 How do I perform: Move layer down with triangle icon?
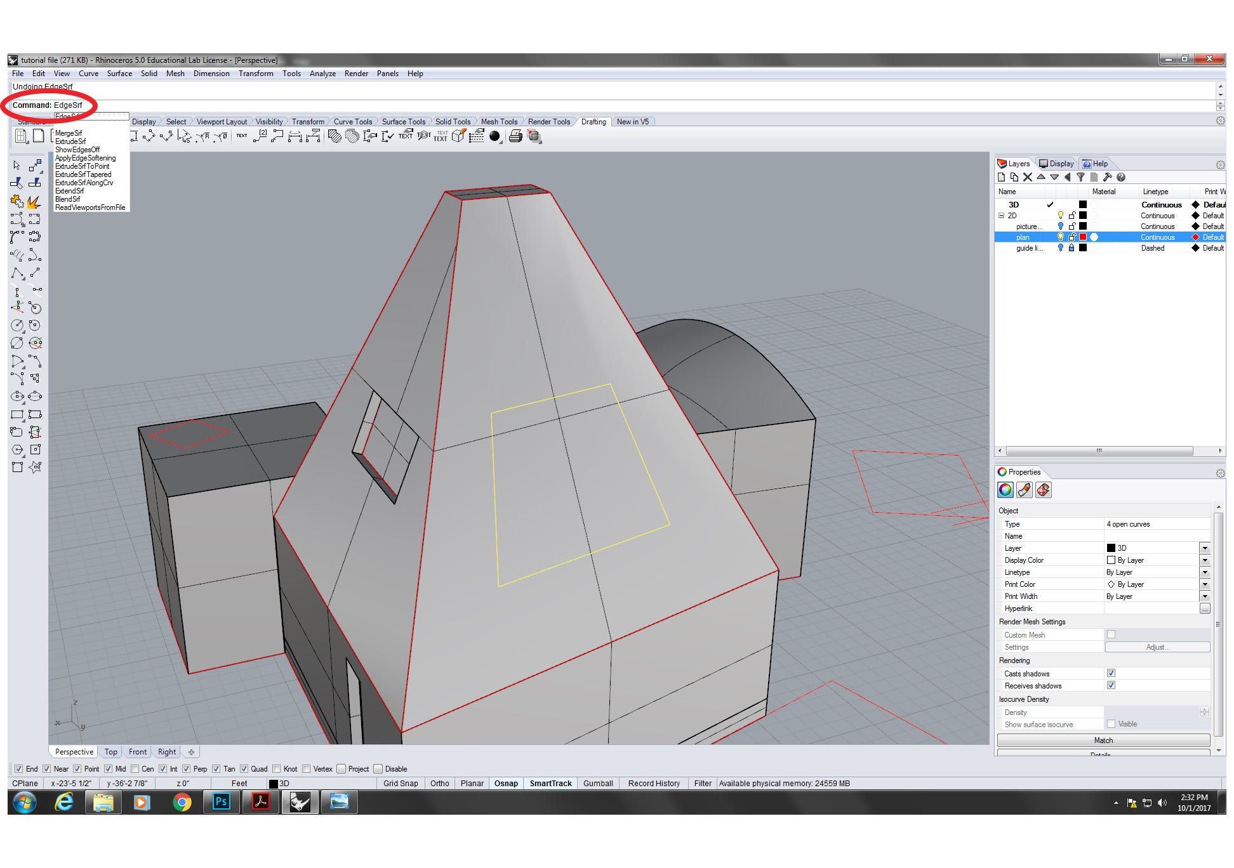point(1054,178)
